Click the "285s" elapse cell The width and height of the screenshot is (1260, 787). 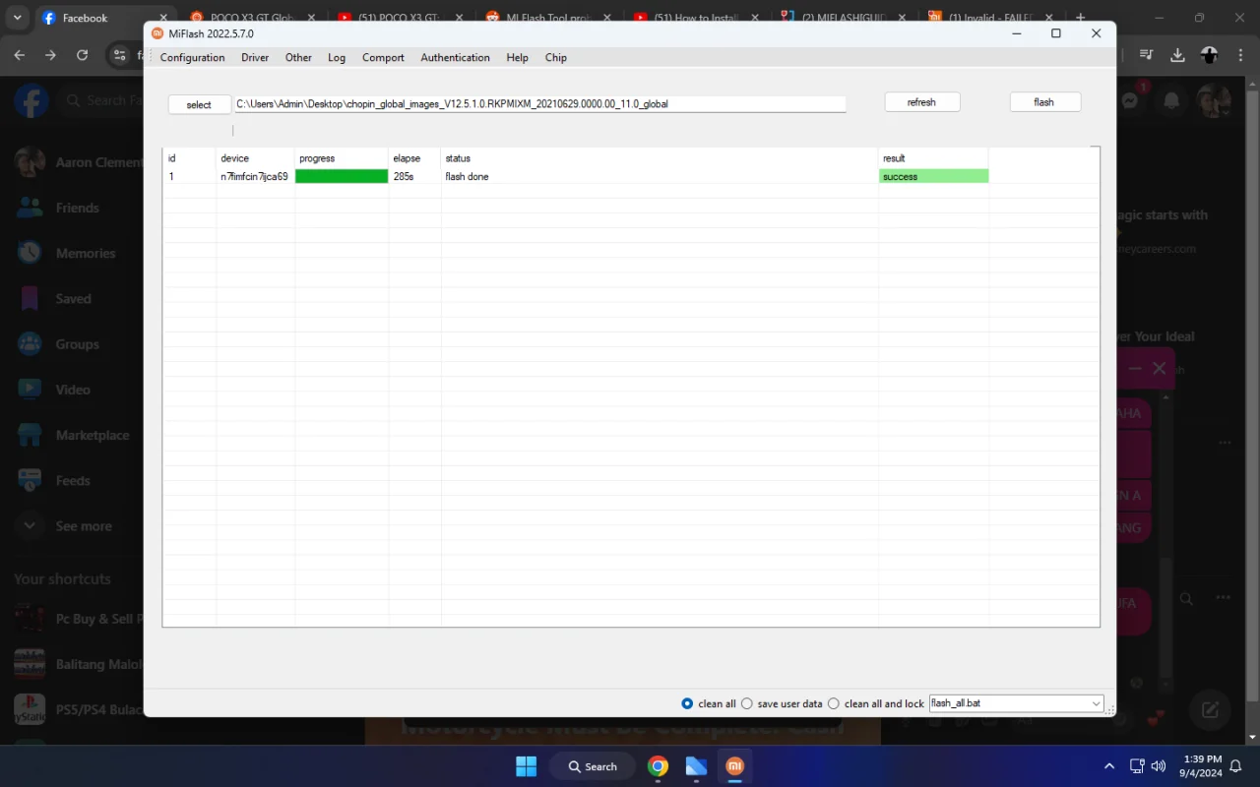tap(414, 177)
